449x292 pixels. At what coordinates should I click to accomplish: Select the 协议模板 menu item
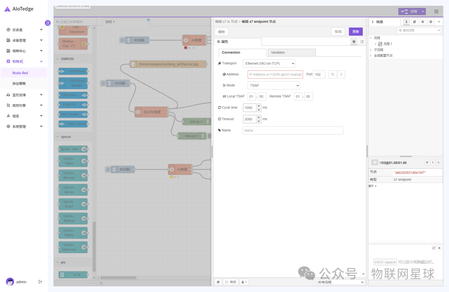click(x=19, y=83)
